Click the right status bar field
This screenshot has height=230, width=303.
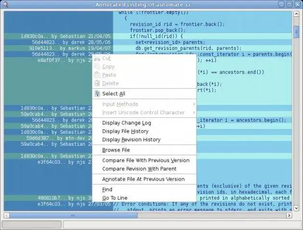[x=182, y=225]
